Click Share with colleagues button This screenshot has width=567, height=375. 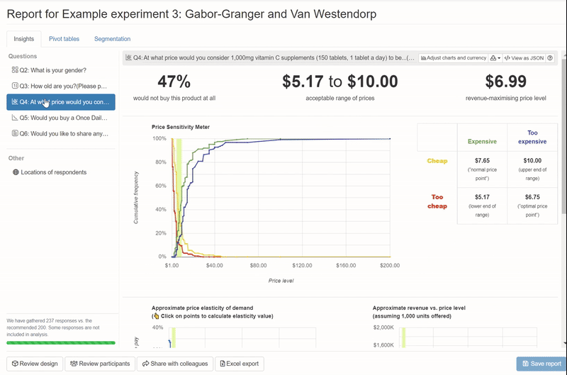(x=175, y=364)
